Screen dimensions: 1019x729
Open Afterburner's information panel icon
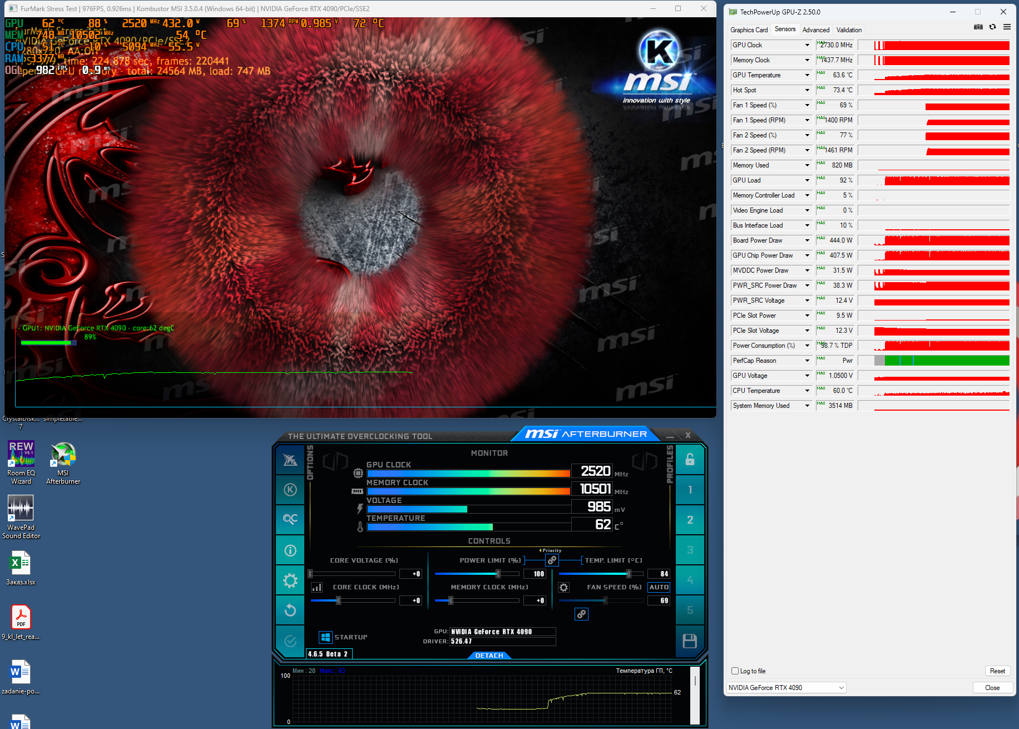point(290,550)
